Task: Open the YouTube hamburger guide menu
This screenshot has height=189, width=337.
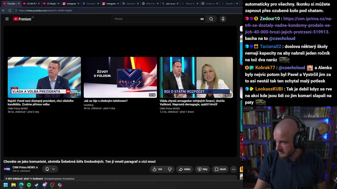Action: [x=7, y=19]
